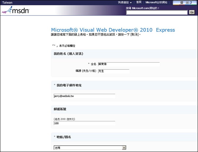Click the email address field
198x152 pixels.
pyautogui.click(x=84, y=96)
